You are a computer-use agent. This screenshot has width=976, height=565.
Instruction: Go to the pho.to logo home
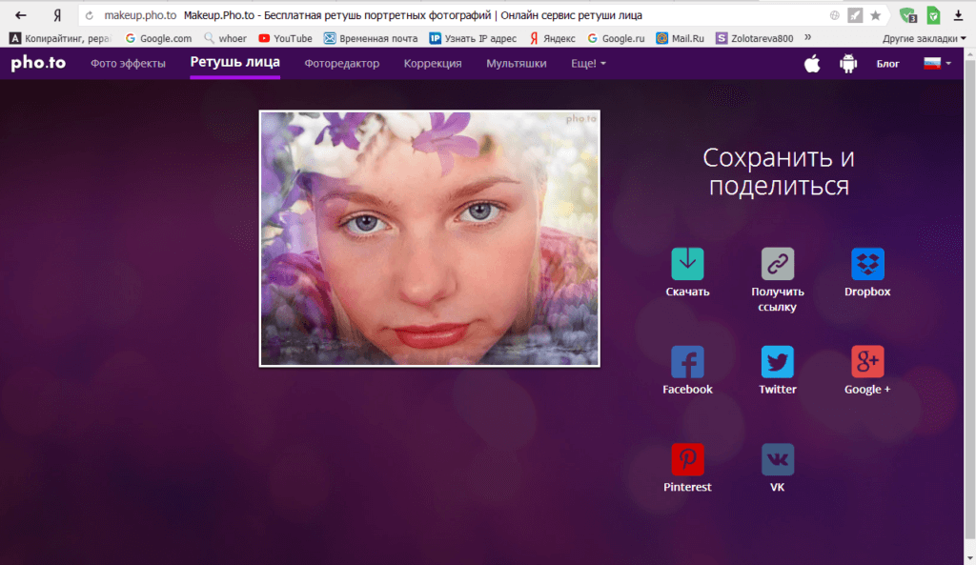click(38, 63)
